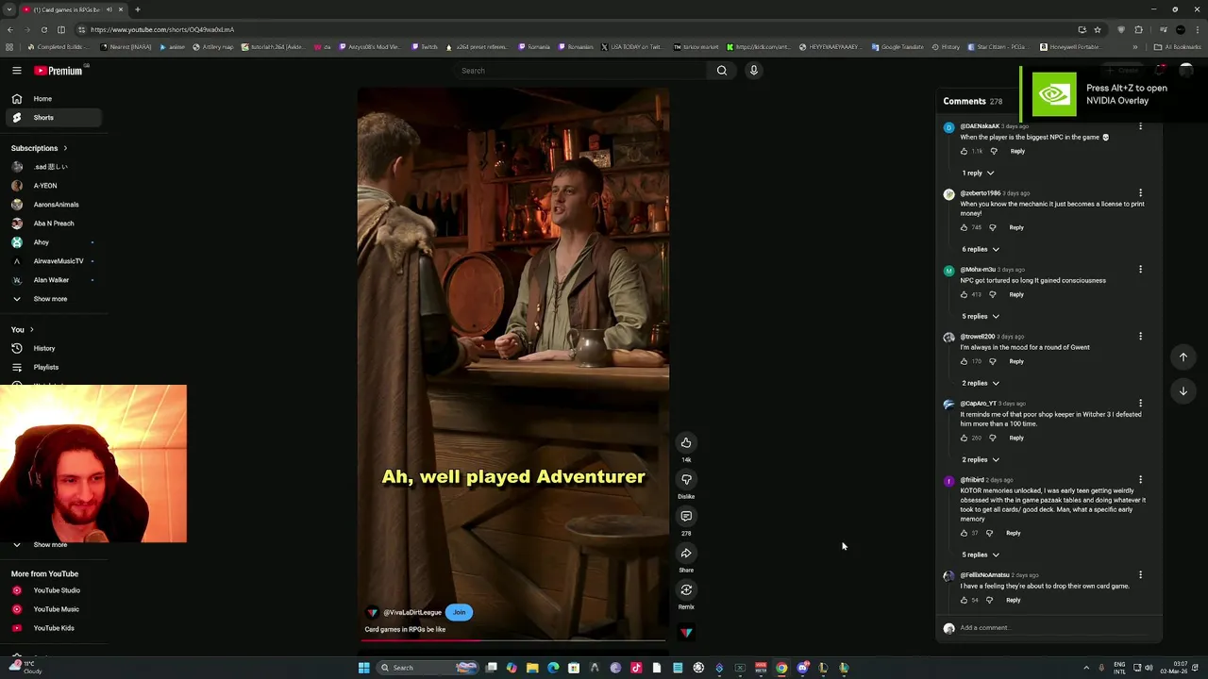
Task: Open Alan Walker subscription channel
Action: tap(52, 280)
